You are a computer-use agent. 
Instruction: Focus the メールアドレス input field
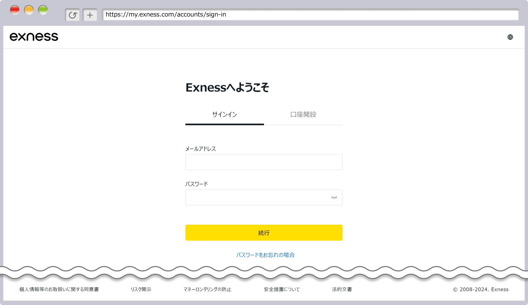pos(264,162)
